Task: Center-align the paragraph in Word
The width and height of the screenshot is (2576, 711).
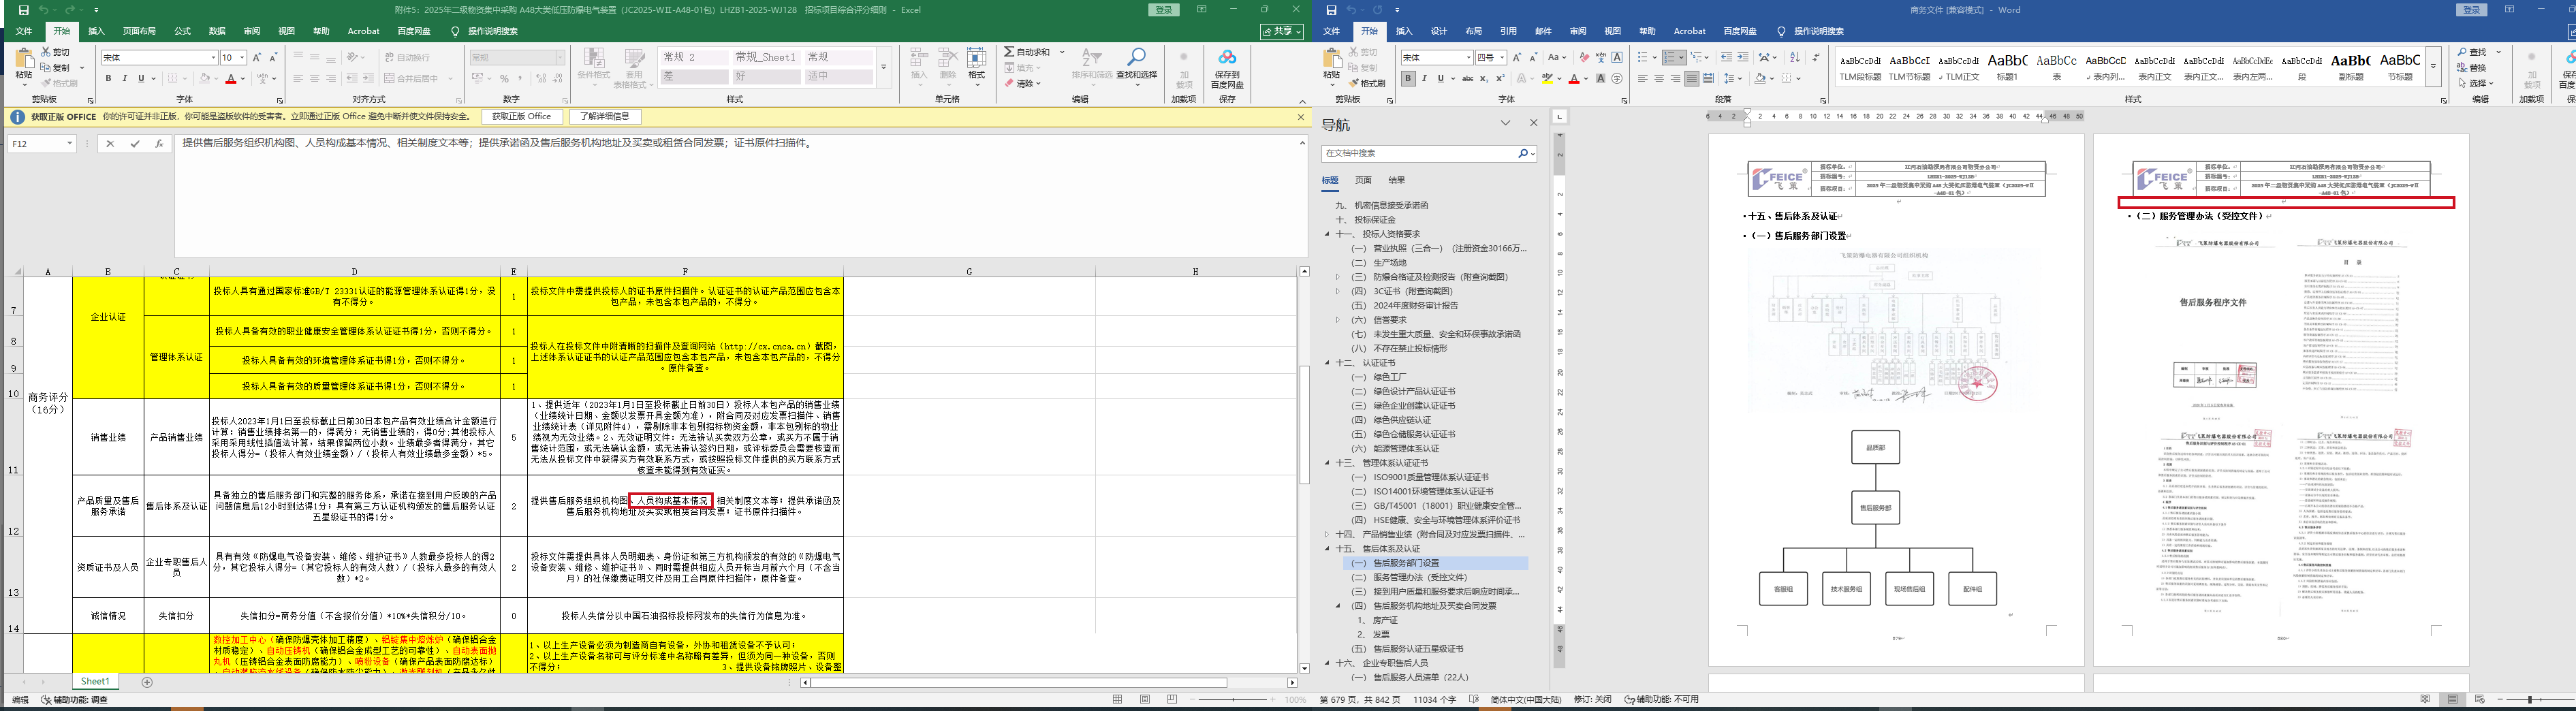Action: pyautogui.click(x=1659, y=79)
